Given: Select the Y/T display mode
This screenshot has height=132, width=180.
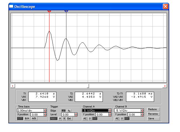Looking at the screenshot, I should pyautogui.click(x=20, y=119).
